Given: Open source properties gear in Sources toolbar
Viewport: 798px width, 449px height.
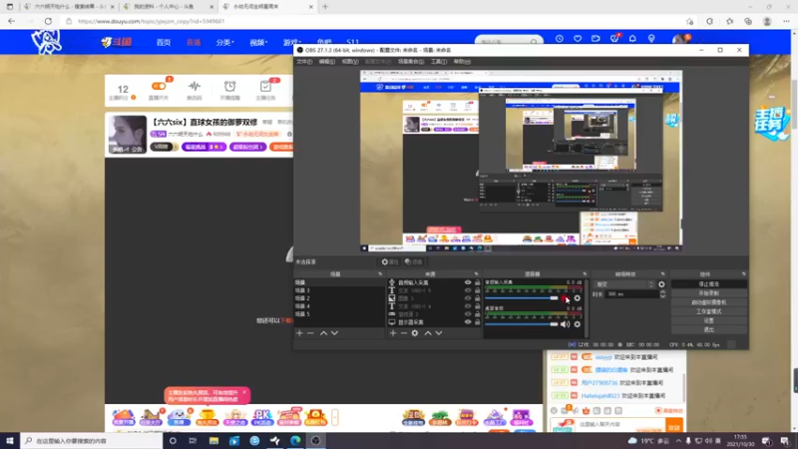Looking at the screenshot, I should click(415, 333).
